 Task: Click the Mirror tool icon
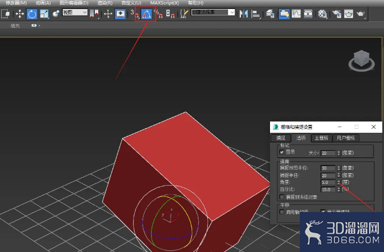pos(244,13)
